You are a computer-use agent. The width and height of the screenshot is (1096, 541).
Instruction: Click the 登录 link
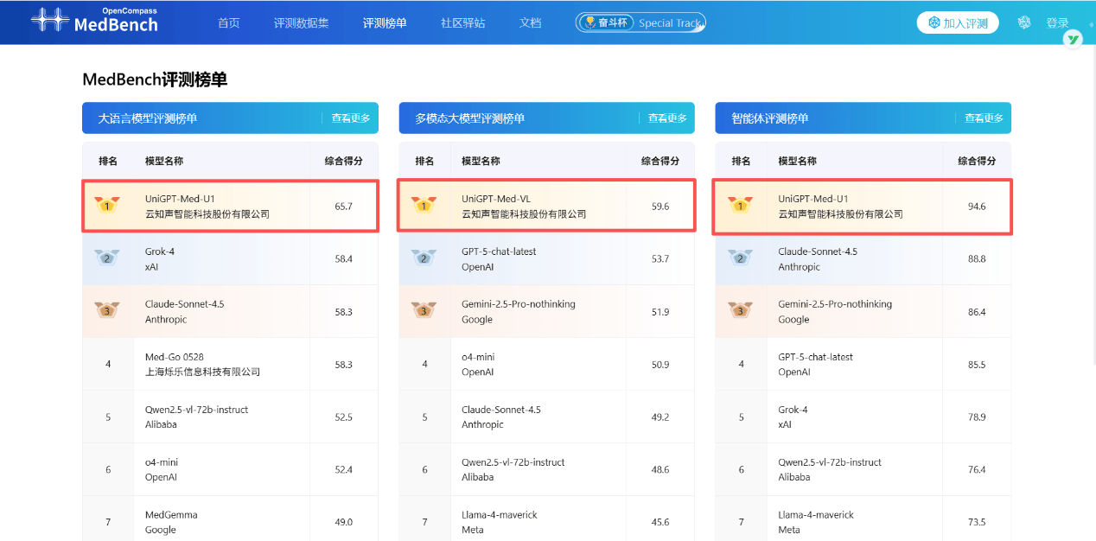[x=1057, y=22]
